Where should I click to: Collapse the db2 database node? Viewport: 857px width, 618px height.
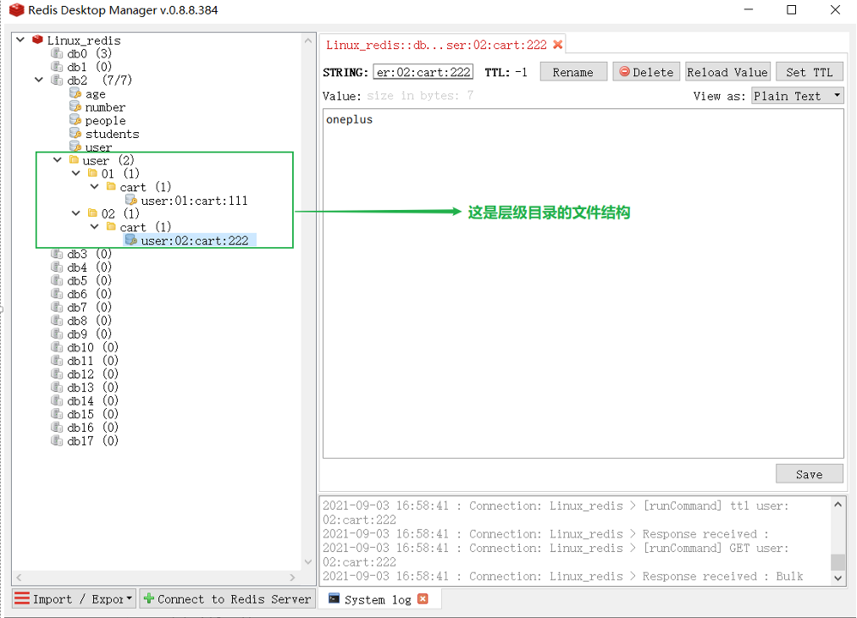coord(39,80)
